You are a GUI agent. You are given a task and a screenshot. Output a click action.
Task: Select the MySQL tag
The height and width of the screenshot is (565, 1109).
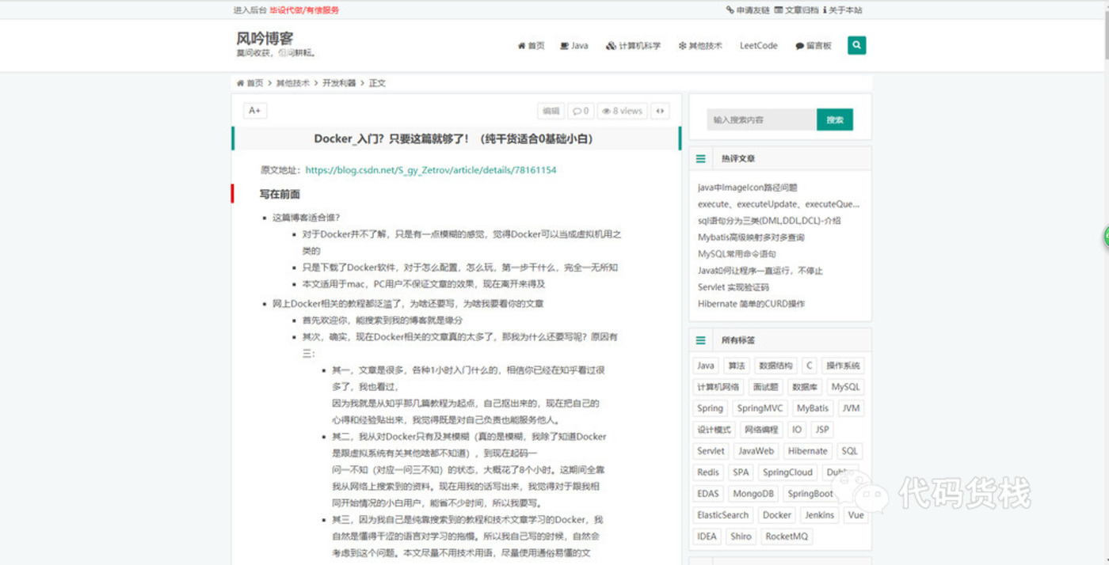tap(845, 387)
